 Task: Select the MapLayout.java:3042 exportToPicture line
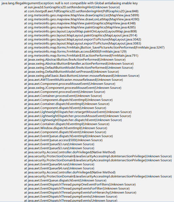pos(83,39)
